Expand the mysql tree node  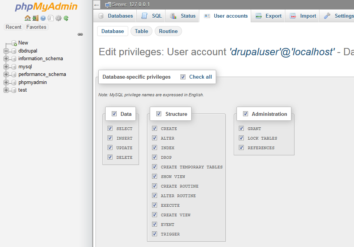point(6,67)
